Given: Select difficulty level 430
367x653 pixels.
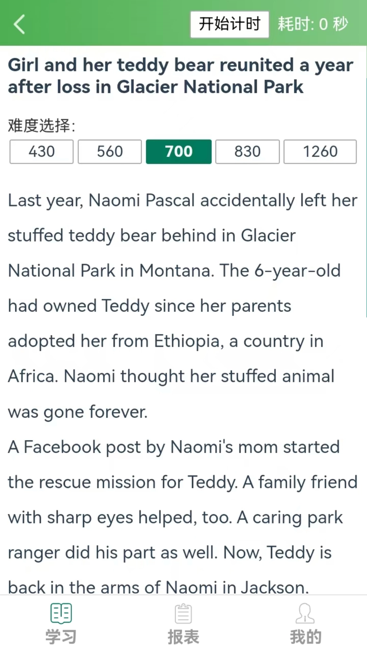Looking at the screenshot, I should point(41,152).
